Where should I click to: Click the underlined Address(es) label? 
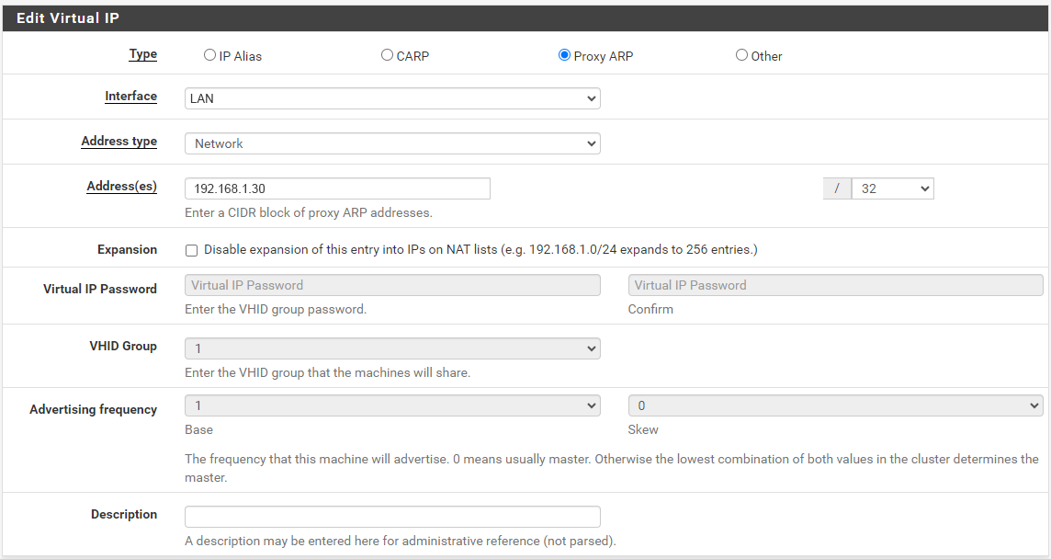(121, 187)
